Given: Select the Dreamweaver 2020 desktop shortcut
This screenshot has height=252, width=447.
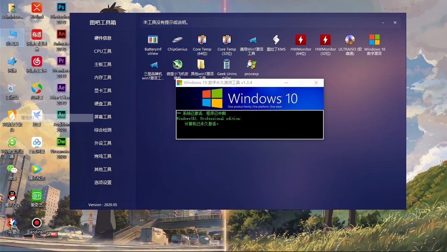Looking at the screenshot, I should 61,148.
